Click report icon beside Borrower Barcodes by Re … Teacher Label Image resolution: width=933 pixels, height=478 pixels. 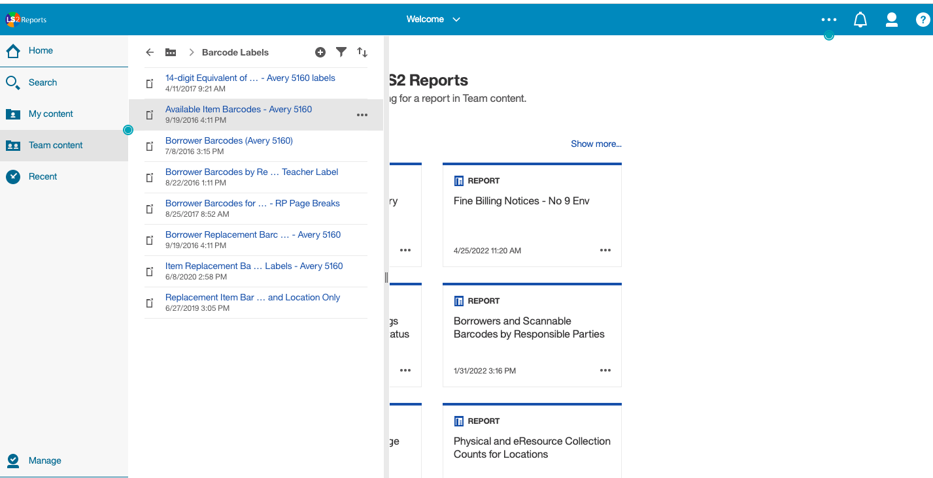click(x=150, y=177)
